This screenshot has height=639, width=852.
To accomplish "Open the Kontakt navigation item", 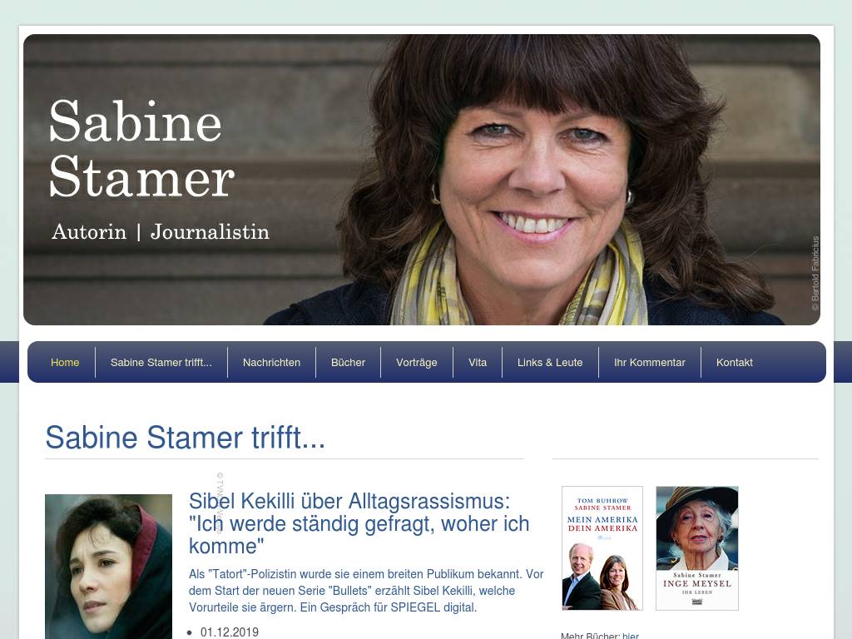I will (735, 363).
